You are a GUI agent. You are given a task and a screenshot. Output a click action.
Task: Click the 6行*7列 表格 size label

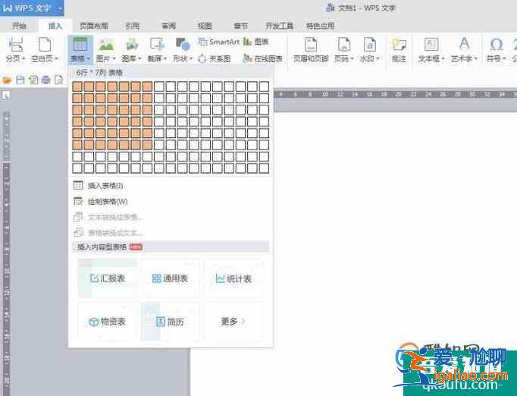[x=99, y=73]
